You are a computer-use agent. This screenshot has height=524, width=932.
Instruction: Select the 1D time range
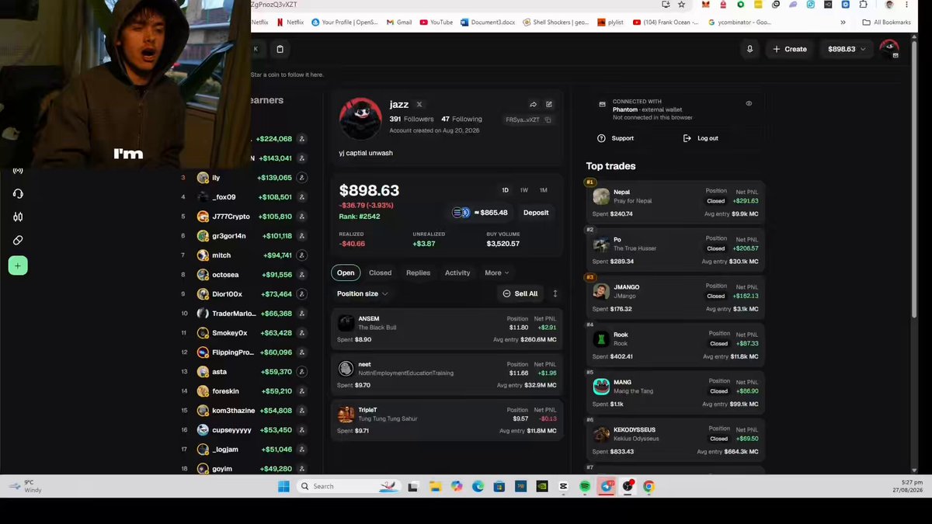click(x=505, y=190)
